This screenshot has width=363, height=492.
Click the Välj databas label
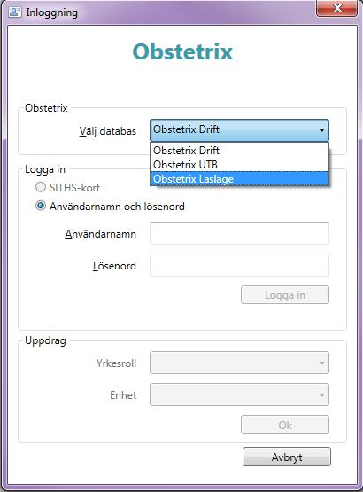click(107, 131)
